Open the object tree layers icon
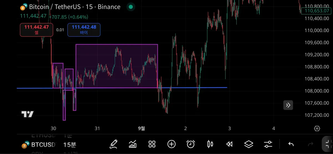Screen dimensions: 333x154 coord(249,144)
